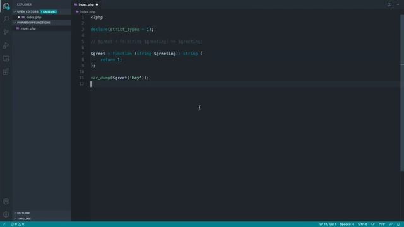Click the return 1; statement
The image size is (404, 227).
tap(111, 60)
